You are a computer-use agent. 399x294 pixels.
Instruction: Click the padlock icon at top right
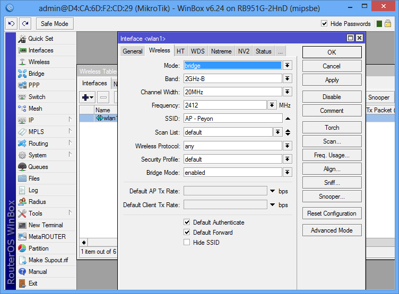point(388,24)
